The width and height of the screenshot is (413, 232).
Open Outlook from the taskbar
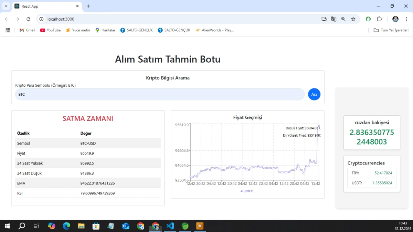tap(126, 226)
